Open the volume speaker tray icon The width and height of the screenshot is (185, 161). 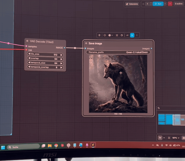coord(170,145)
